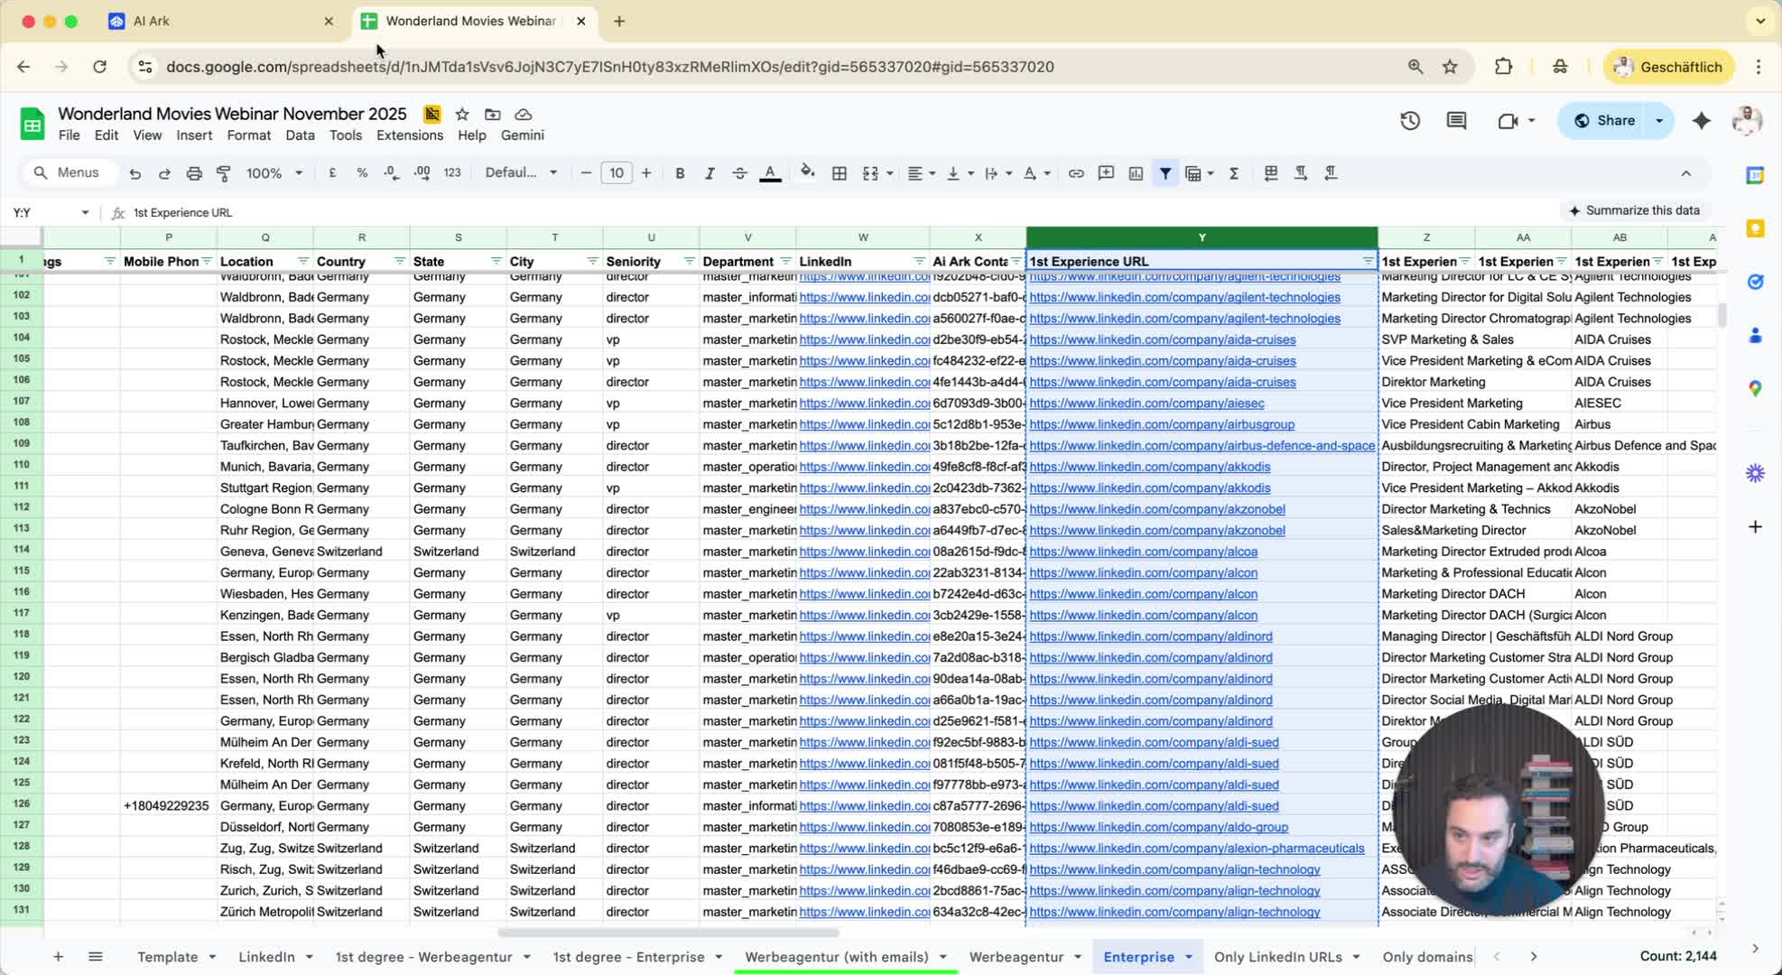Click the Borders toolbar icon

pyautogui.click(x=839, y=173)
